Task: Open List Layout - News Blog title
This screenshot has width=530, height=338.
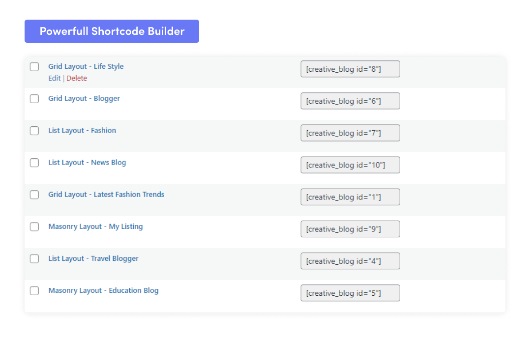Action: tap(87, 162)
